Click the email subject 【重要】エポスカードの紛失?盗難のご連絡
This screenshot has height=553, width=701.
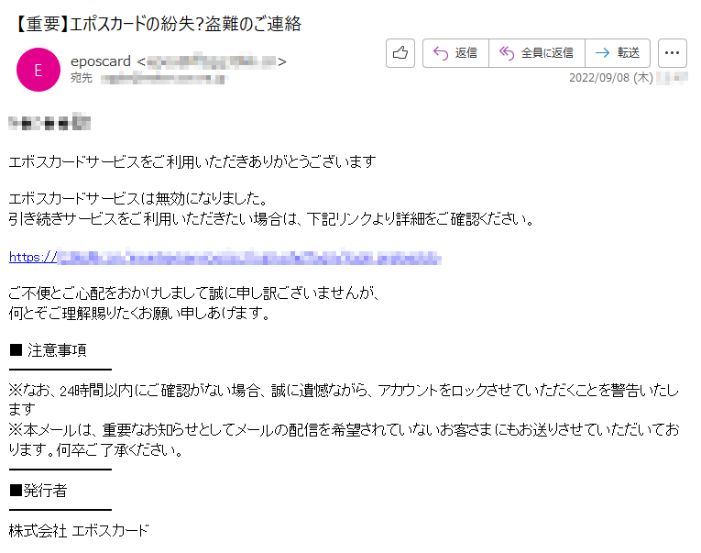157,24
